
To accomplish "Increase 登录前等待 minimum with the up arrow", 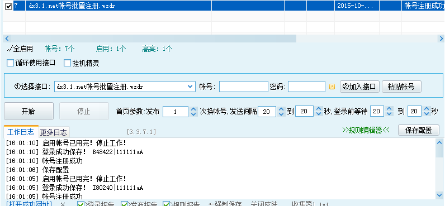I will pos(389,108).
